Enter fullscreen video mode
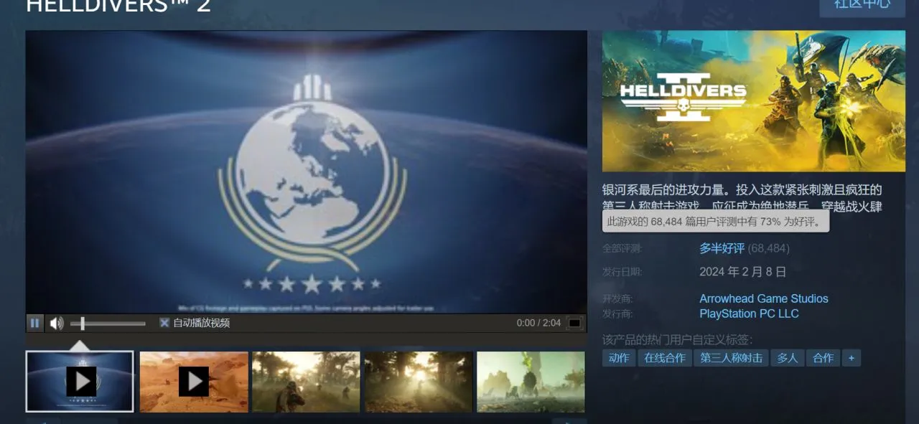 tap(574, 323)
